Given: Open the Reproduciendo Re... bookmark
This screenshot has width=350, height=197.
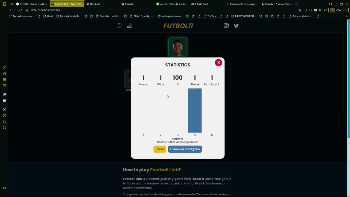Looking at the screenshot, I should [x=69, y=16].
